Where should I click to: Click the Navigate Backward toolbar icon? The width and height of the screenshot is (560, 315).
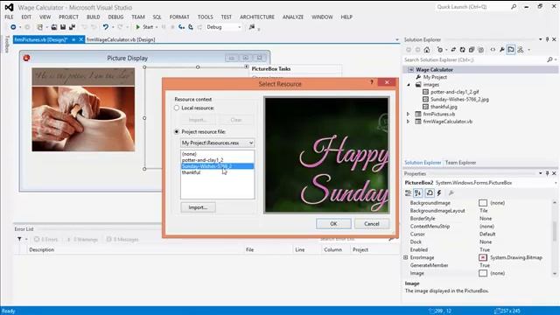point(13,27)
